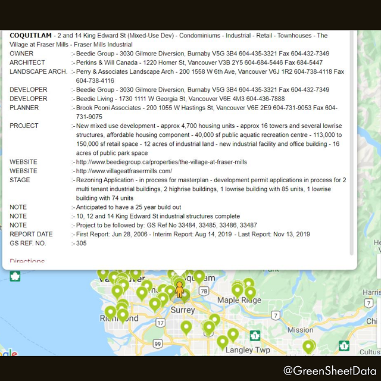Open the villageatfrasermills.com website link
Viewport: 381px width, 381px height.
tap(124, 171)
